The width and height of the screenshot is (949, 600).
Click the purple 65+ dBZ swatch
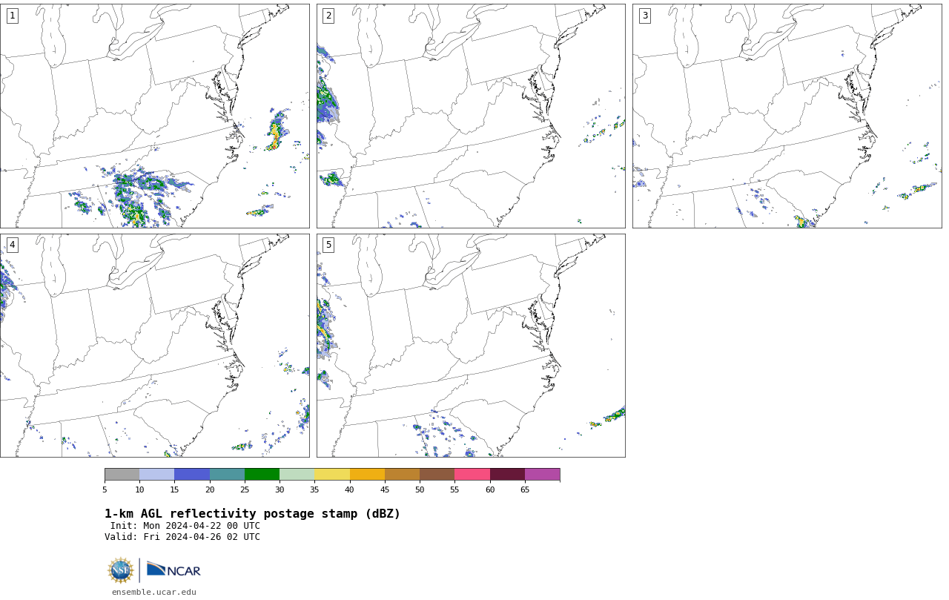pos(542,475)
